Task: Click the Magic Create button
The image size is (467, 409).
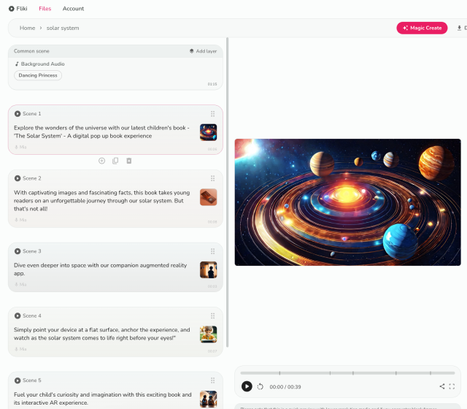Action: pyautogui.click(x=422, y=28)
